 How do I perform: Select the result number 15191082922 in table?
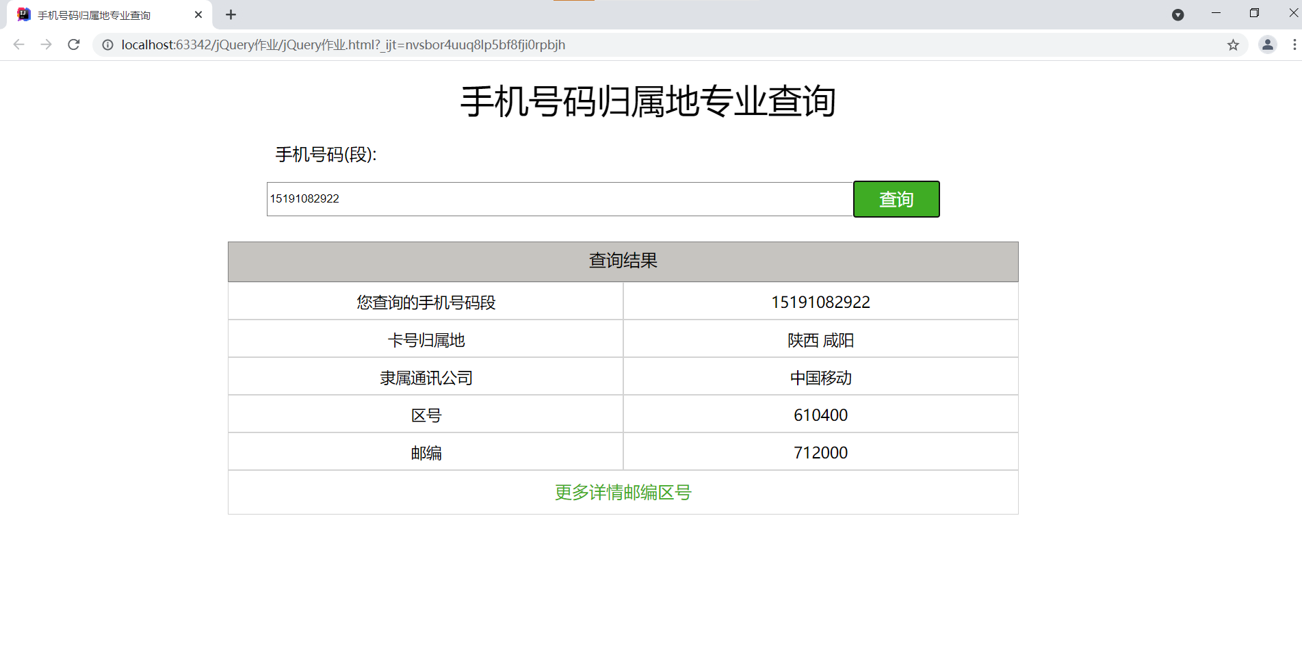(821, 302)
